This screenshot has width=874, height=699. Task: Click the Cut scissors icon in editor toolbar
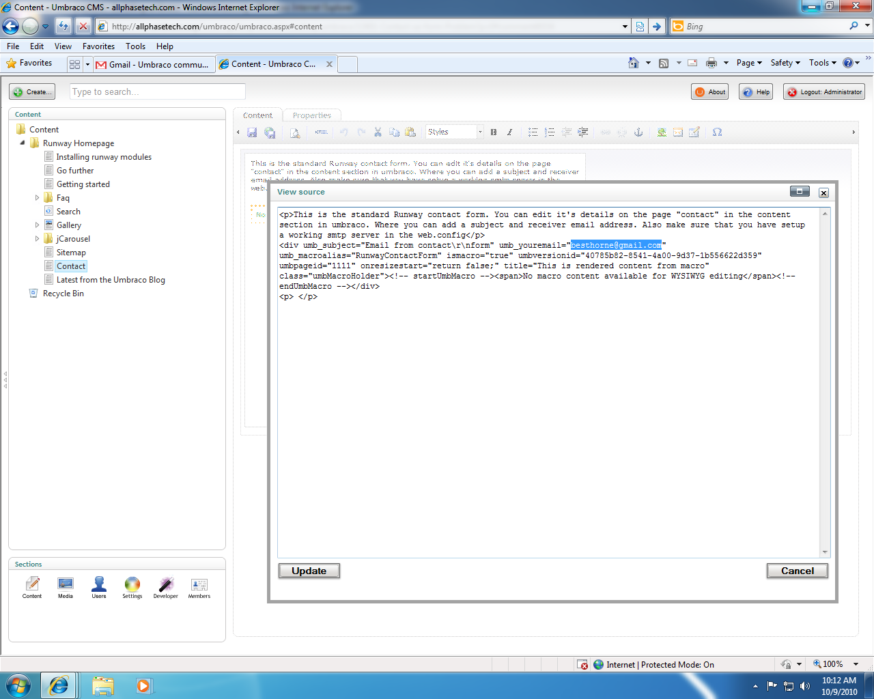pos(378,132)
